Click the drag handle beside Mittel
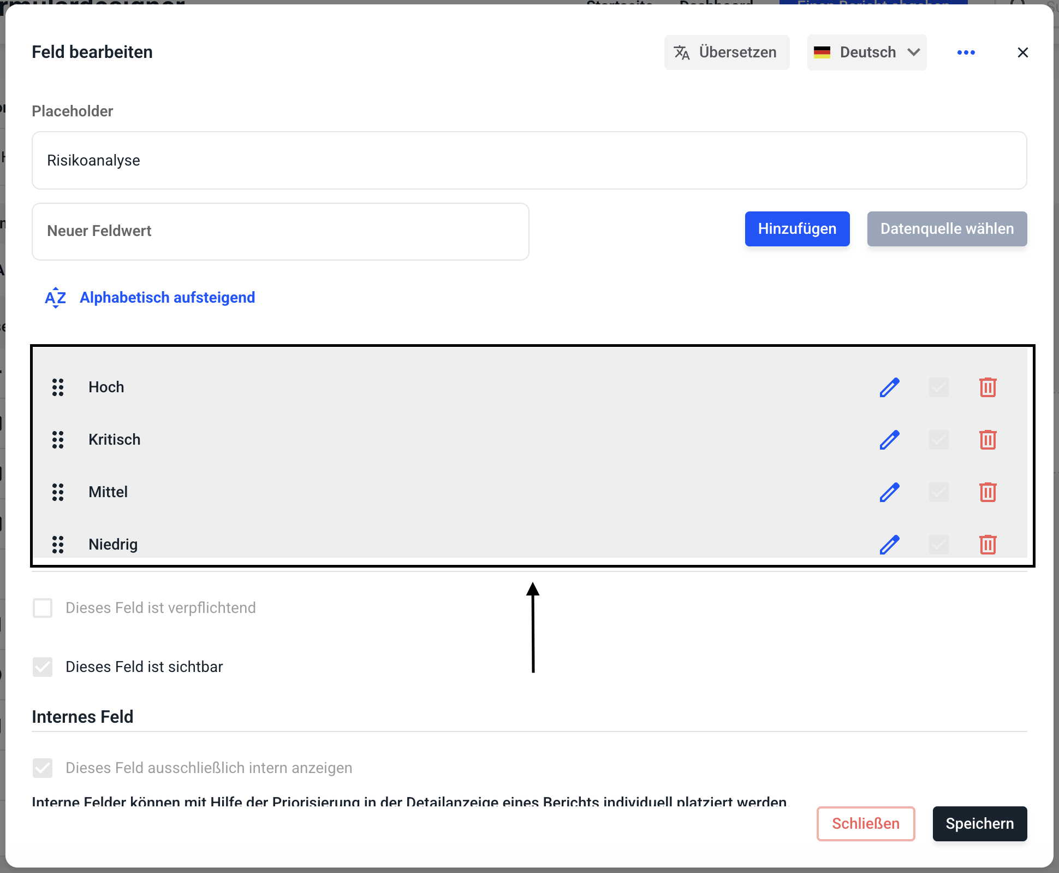Viewport: 1059px width, 873px height. click(x=58, y=492)
